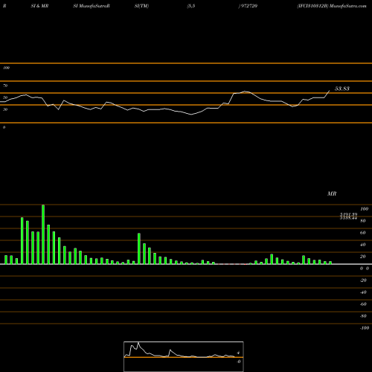This screenshot has width=372, height=372.
Task: Click the MR axis label 20
Action: [363, 257]
